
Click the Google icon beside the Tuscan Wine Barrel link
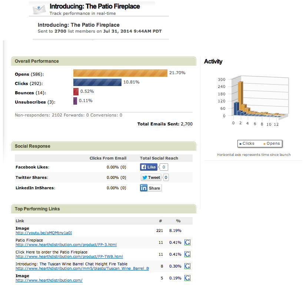pos(187,266)
